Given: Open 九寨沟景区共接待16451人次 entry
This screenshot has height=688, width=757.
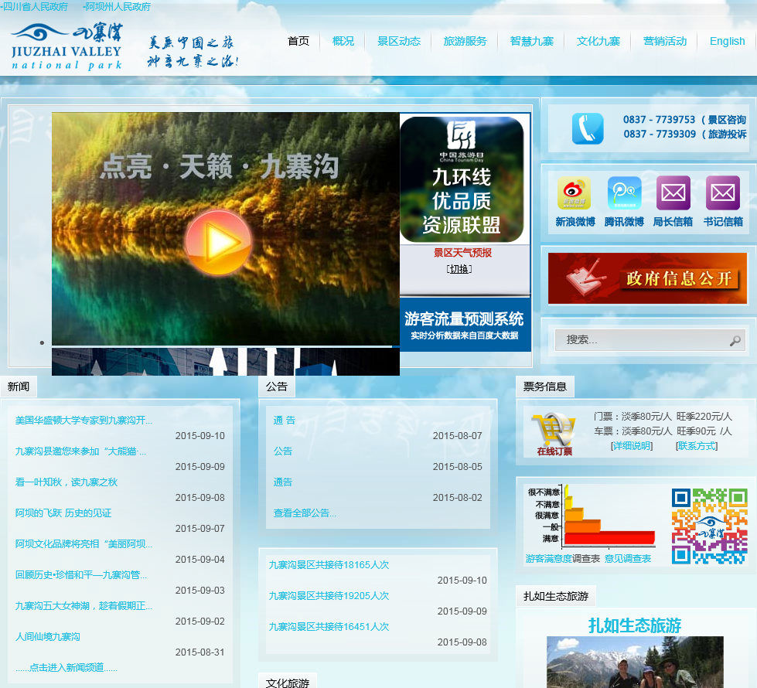Looking at the screenshot, I should coord(329,627).
